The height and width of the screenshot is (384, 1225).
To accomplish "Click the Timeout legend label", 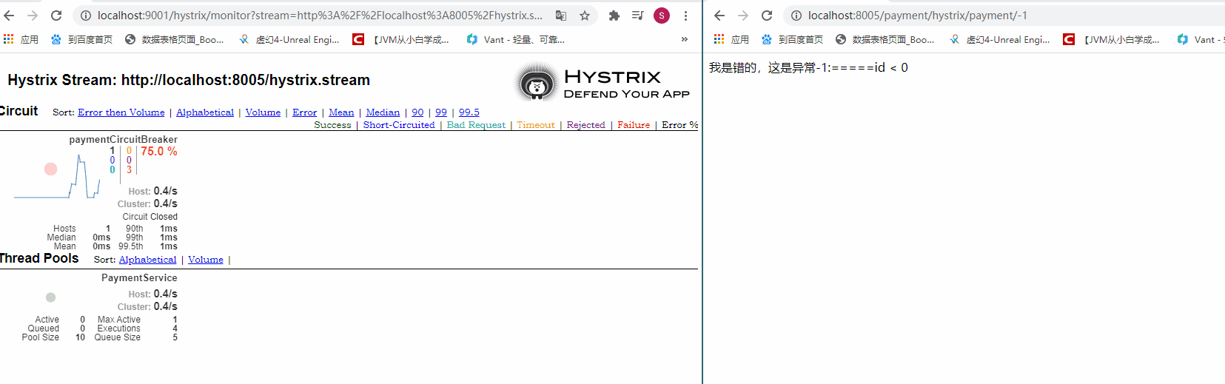I will click(x=536, y=125).
